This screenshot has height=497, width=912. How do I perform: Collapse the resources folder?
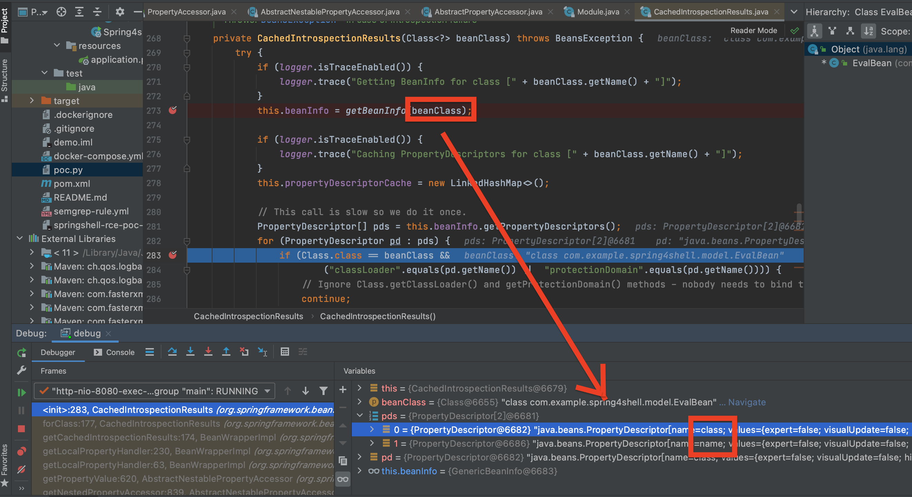pyautogui.click(x=57, y=45)
